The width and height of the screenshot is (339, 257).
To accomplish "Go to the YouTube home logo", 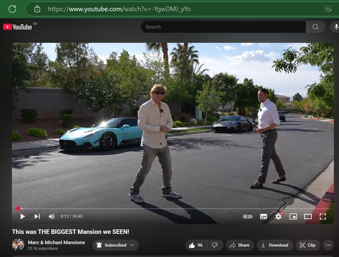I will click(18, 27).
